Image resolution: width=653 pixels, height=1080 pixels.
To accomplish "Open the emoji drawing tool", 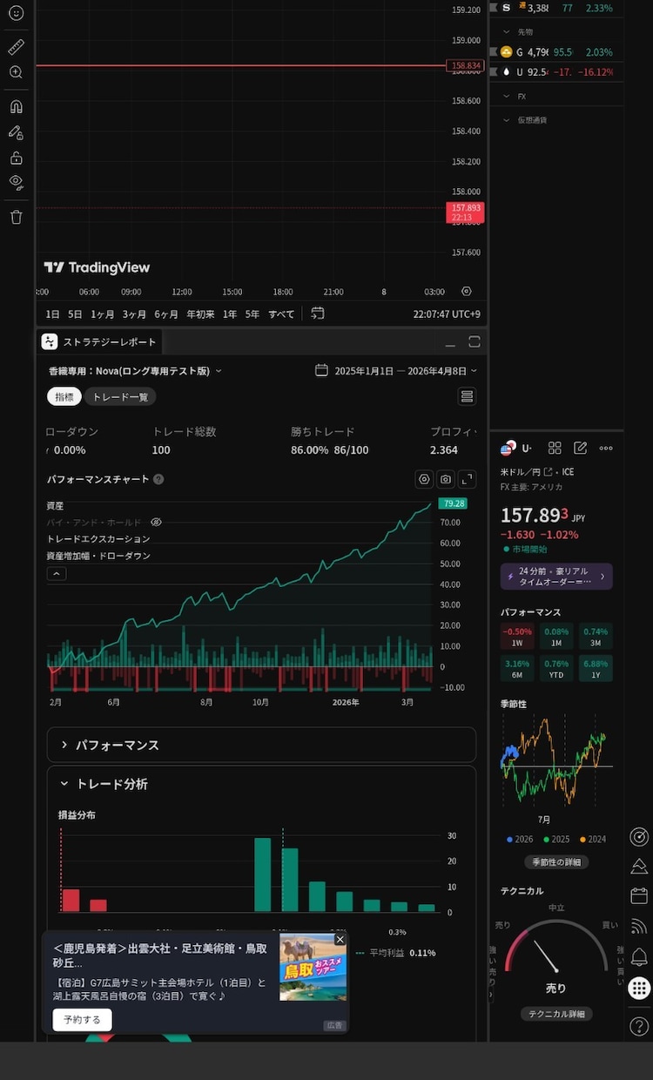I will (x=16, y=14).
